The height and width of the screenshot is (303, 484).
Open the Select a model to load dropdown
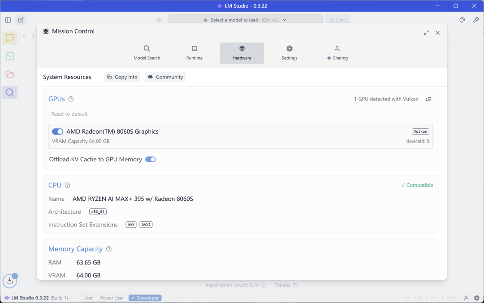[x=245, y=20]
